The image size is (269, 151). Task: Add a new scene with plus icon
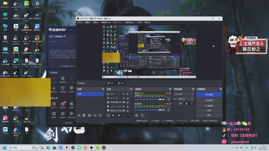pyautogui.click(x=79, y=115)
